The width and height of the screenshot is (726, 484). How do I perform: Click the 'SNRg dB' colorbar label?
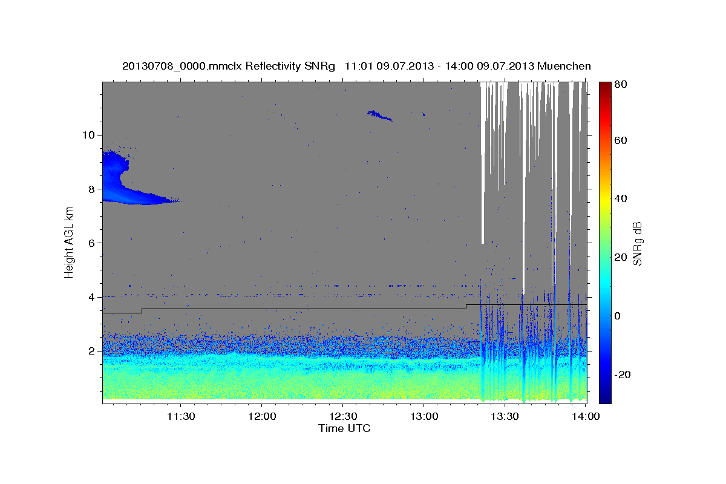637,243
